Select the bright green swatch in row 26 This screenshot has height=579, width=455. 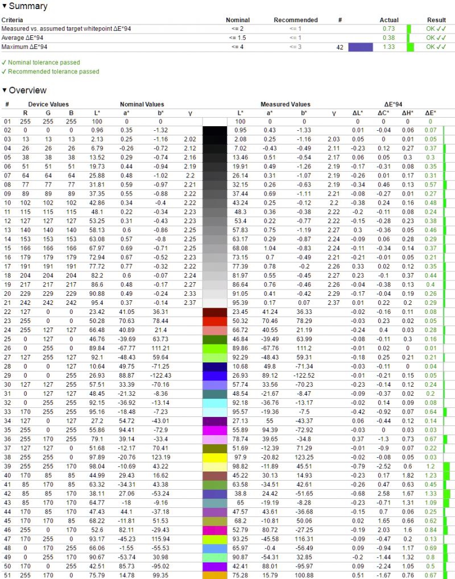[x=215, y=349]
